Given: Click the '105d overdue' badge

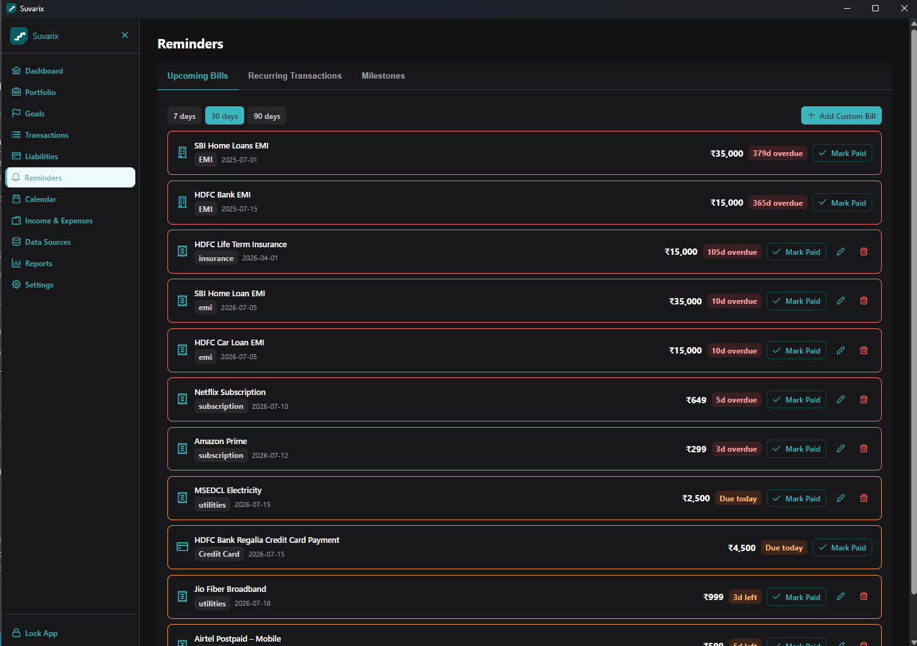Looking at the screenshot, I should click(732, 252).
